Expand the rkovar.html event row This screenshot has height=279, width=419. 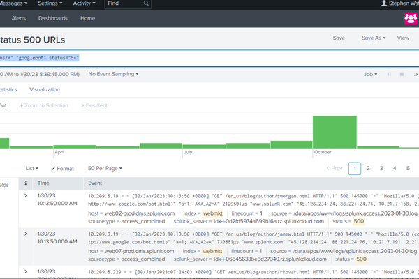(25, 271)
